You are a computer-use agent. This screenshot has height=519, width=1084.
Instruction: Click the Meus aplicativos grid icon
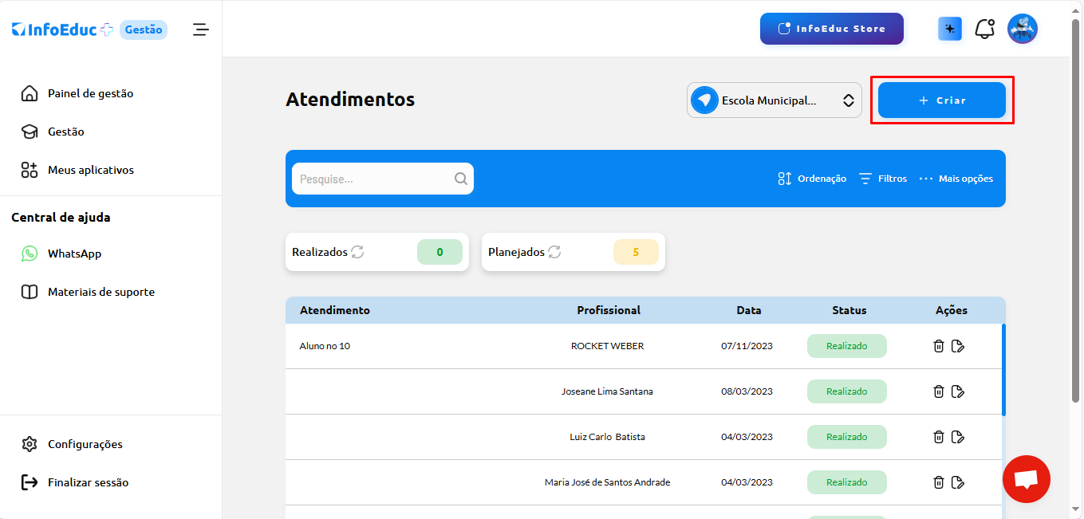pos(30,170)
